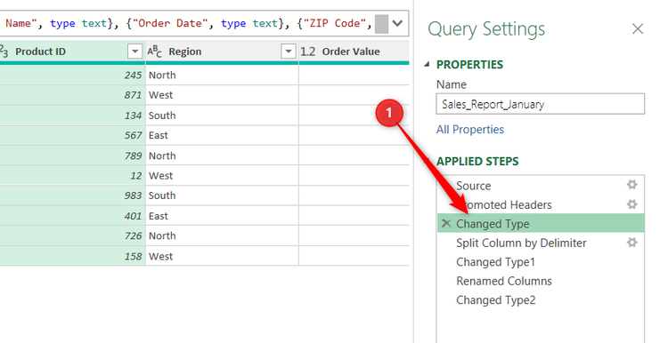The width and height of the screenshot is (668, 343).
Task: Click the Region cell next to 134
Action: (222, 116)
